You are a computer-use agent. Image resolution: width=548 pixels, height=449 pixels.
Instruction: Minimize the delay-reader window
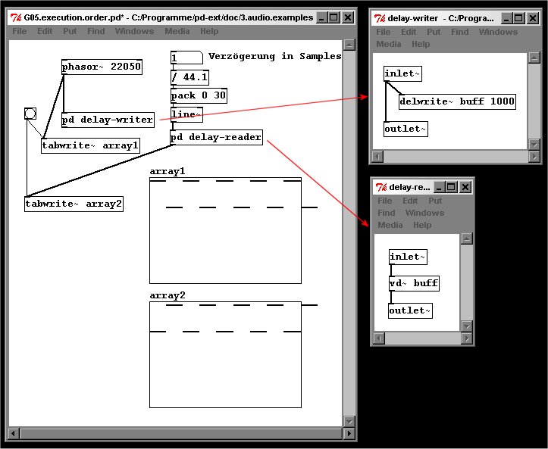[x=437, y=187]
